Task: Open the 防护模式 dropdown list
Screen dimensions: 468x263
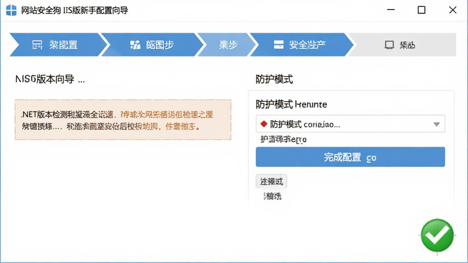Action: pyautogui.click(x=351, y=124)
